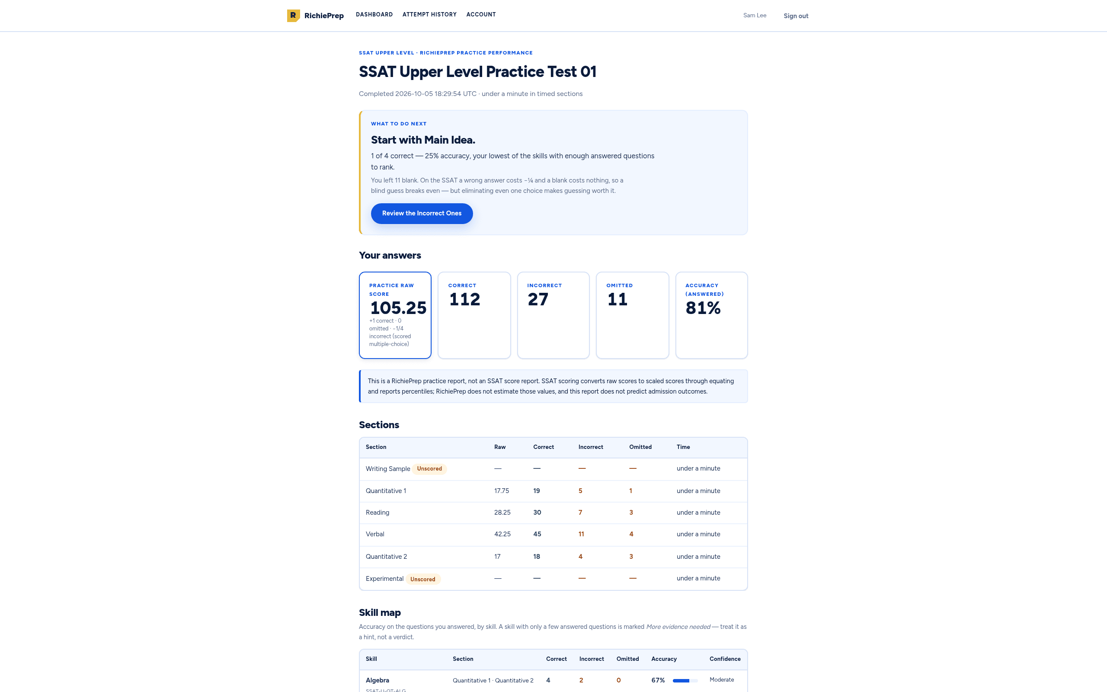Click the raw score 17.75 cell
1107x692 pixels.
tap(501, 491)
